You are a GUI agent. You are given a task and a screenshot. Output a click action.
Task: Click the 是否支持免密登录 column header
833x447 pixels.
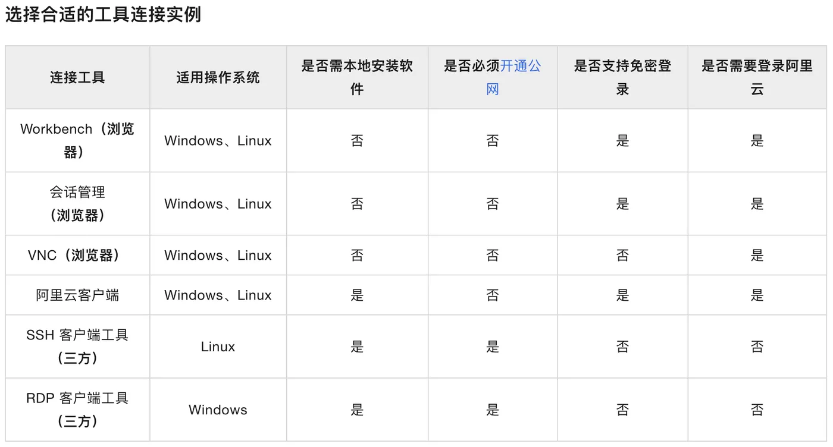[x=622, y=77]
